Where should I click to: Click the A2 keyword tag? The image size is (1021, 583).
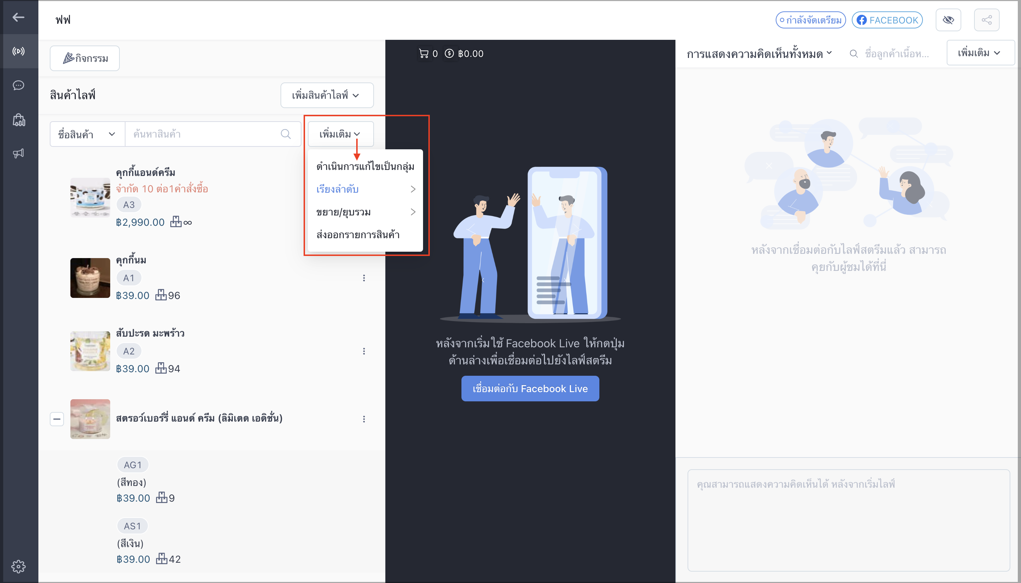(x=129, y=351)
